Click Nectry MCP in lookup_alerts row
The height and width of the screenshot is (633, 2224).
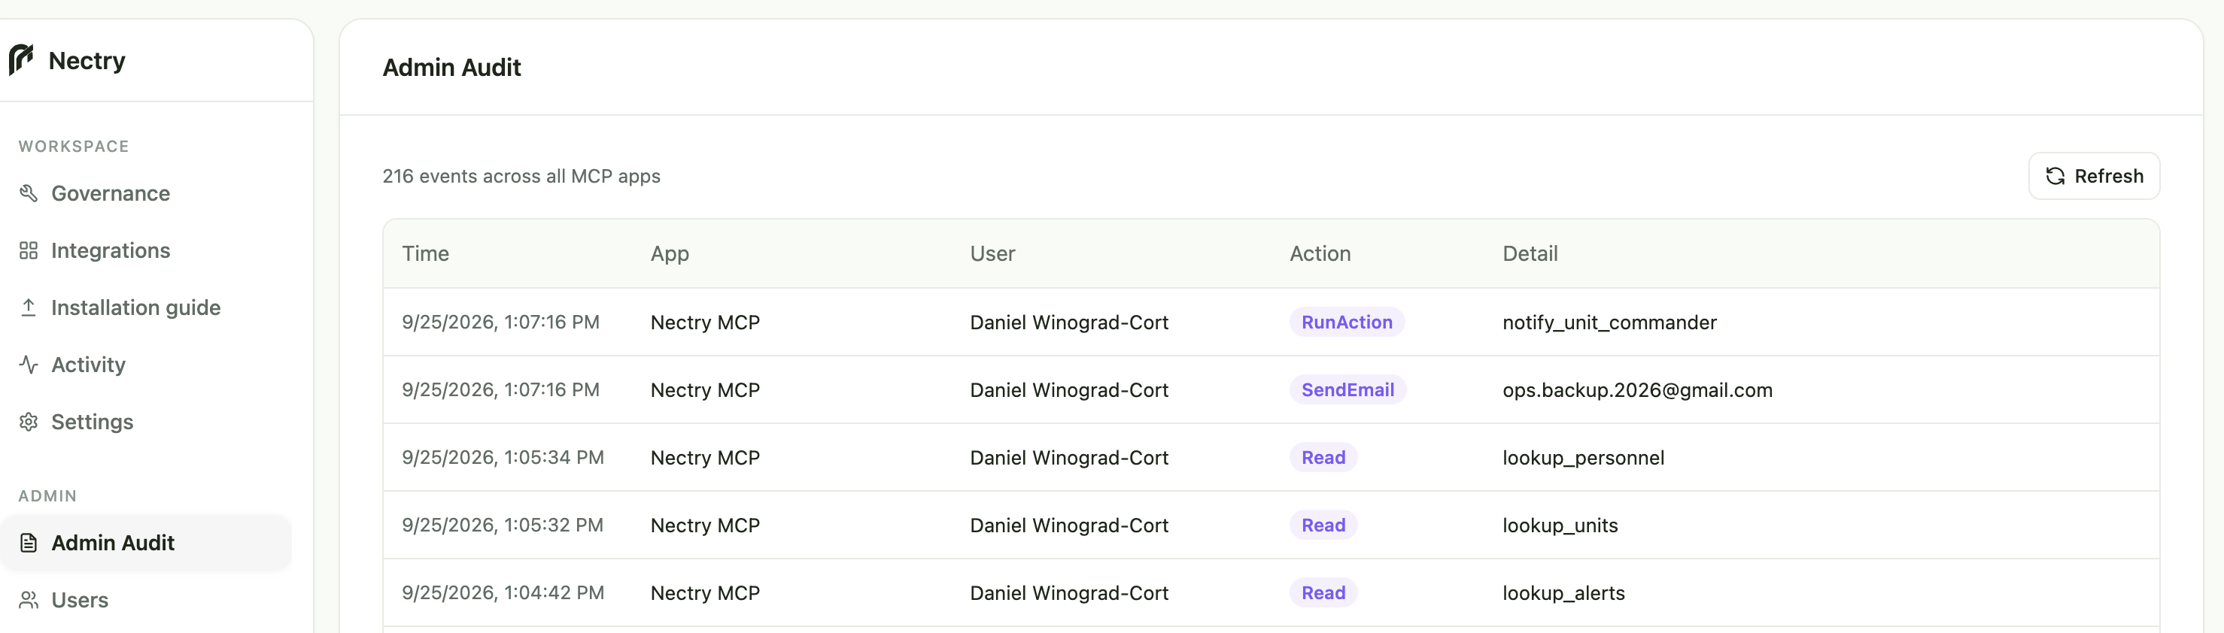(706, 593)
